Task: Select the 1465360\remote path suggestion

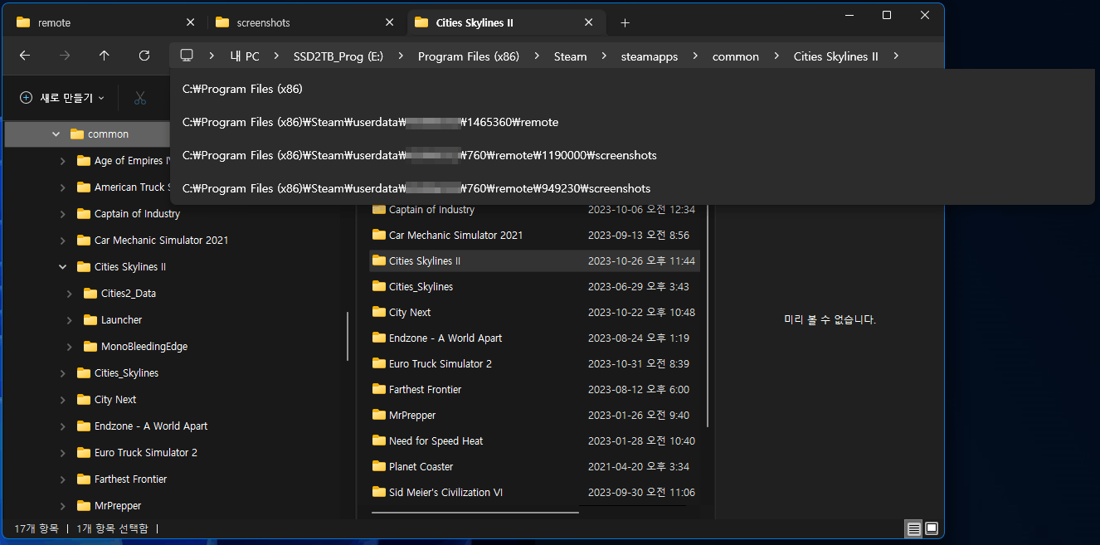Action: (x=632, y=122)
